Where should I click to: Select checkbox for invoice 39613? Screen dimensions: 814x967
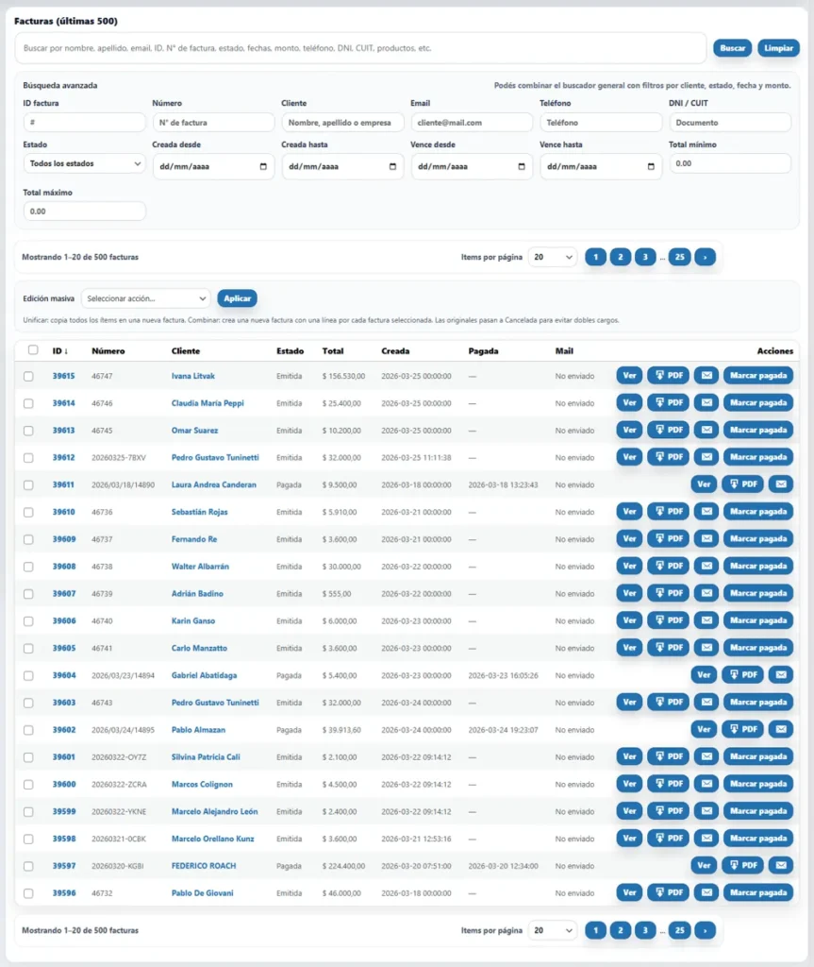[29, 431]
